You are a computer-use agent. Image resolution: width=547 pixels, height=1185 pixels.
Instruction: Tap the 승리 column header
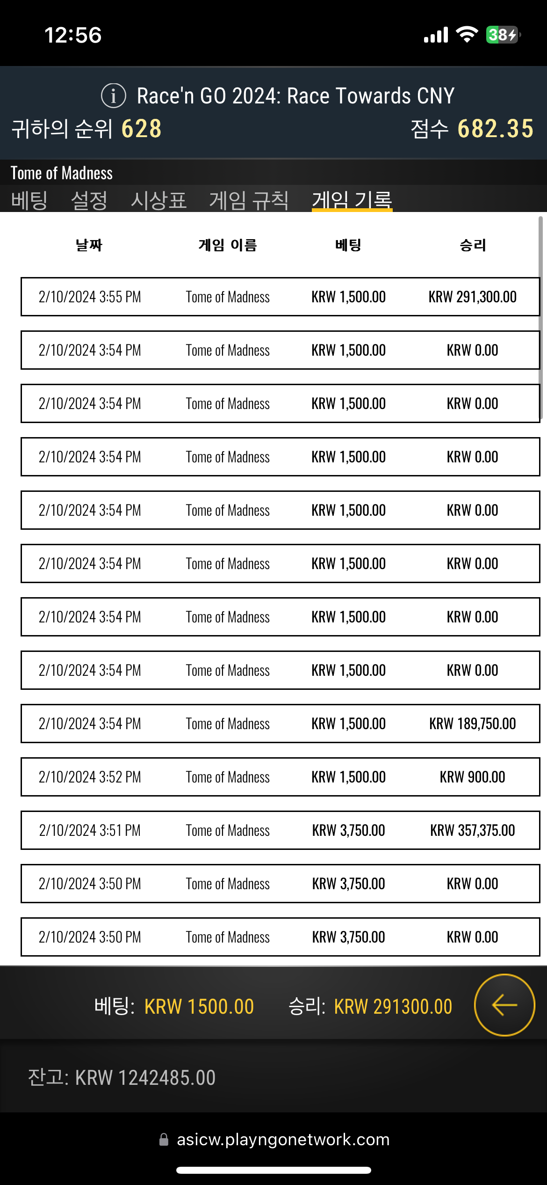coord(473,245)
